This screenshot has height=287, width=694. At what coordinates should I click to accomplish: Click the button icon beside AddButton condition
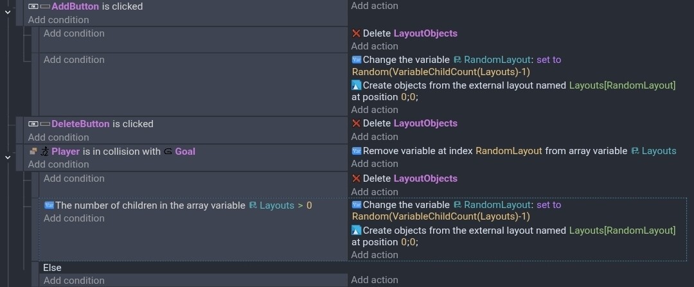tap(33, 6)
